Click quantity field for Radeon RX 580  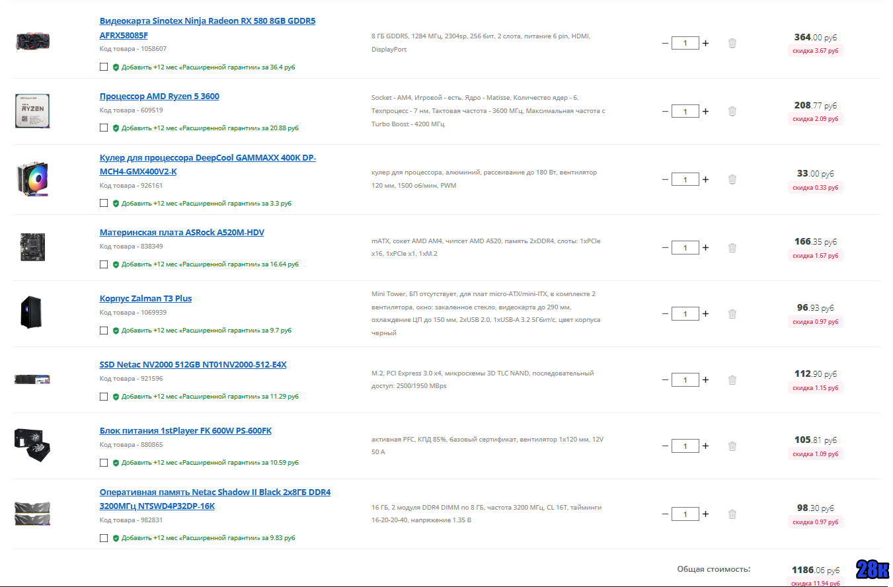tap(685, 43)
